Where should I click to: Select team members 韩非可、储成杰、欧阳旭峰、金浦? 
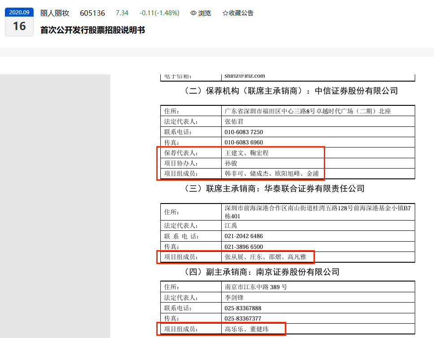point(271,174)
